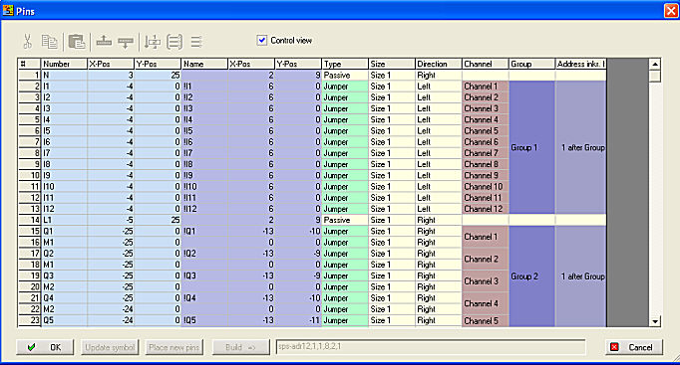This screenshot has width=680, height=365.
Task: Click the name cell !Q4
Action: pos(204,298)
